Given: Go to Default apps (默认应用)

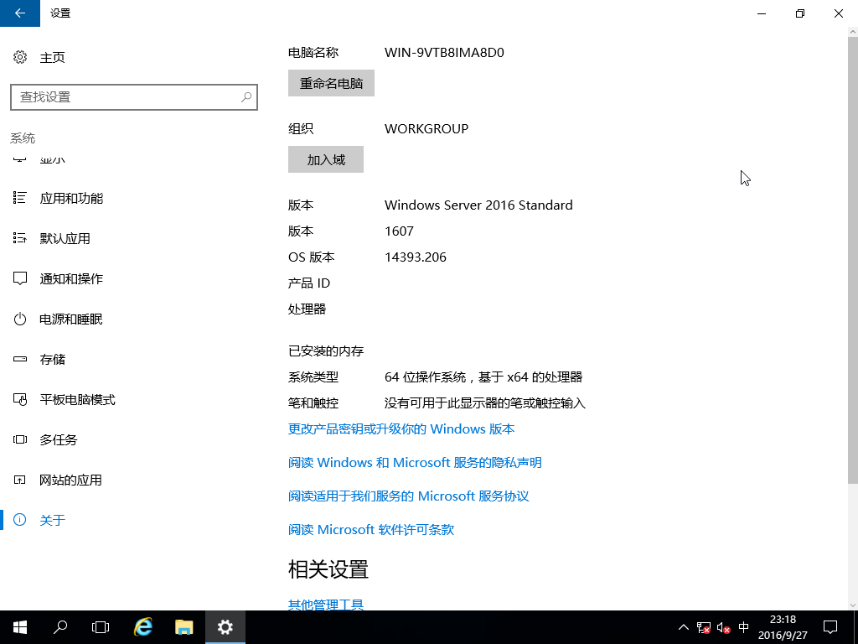Looking at the screenshot, I should point(65,239).
